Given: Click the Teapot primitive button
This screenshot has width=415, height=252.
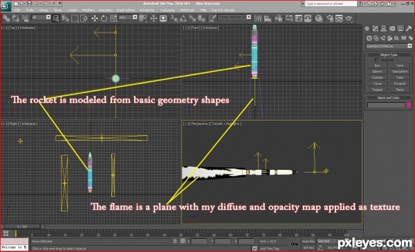Looking at the screenshot, I should [x=377, y=90].
